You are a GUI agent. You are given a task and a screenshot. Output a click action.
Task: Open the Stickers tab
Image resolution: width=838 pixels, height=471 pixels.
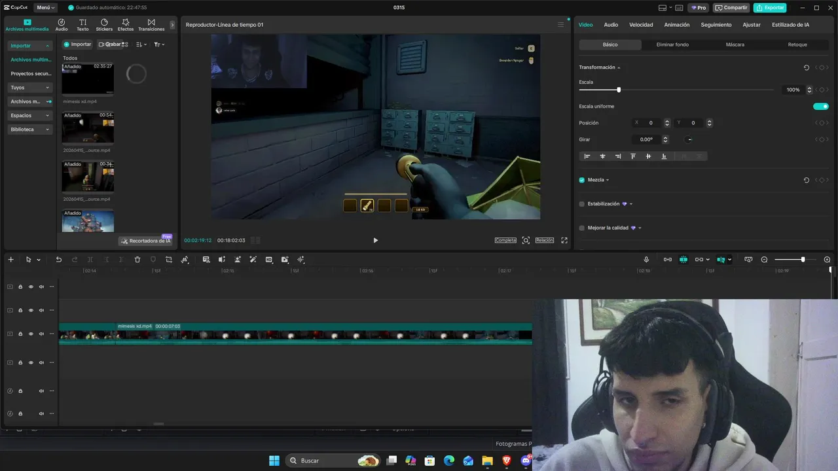click(104, 25)
